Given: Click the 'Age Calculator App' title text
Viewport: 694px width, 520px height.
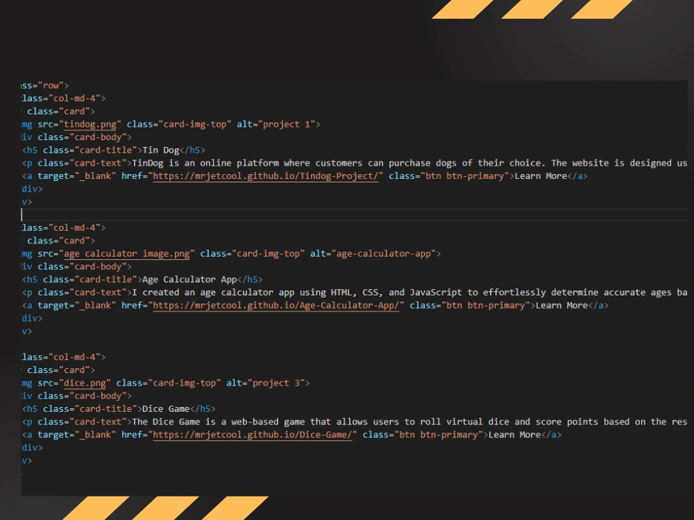Looking at the screenshot, I should pos(189,279).
